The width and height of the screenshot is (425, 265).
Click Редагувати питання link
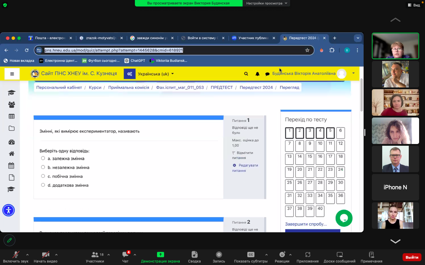tap(245, 168)
